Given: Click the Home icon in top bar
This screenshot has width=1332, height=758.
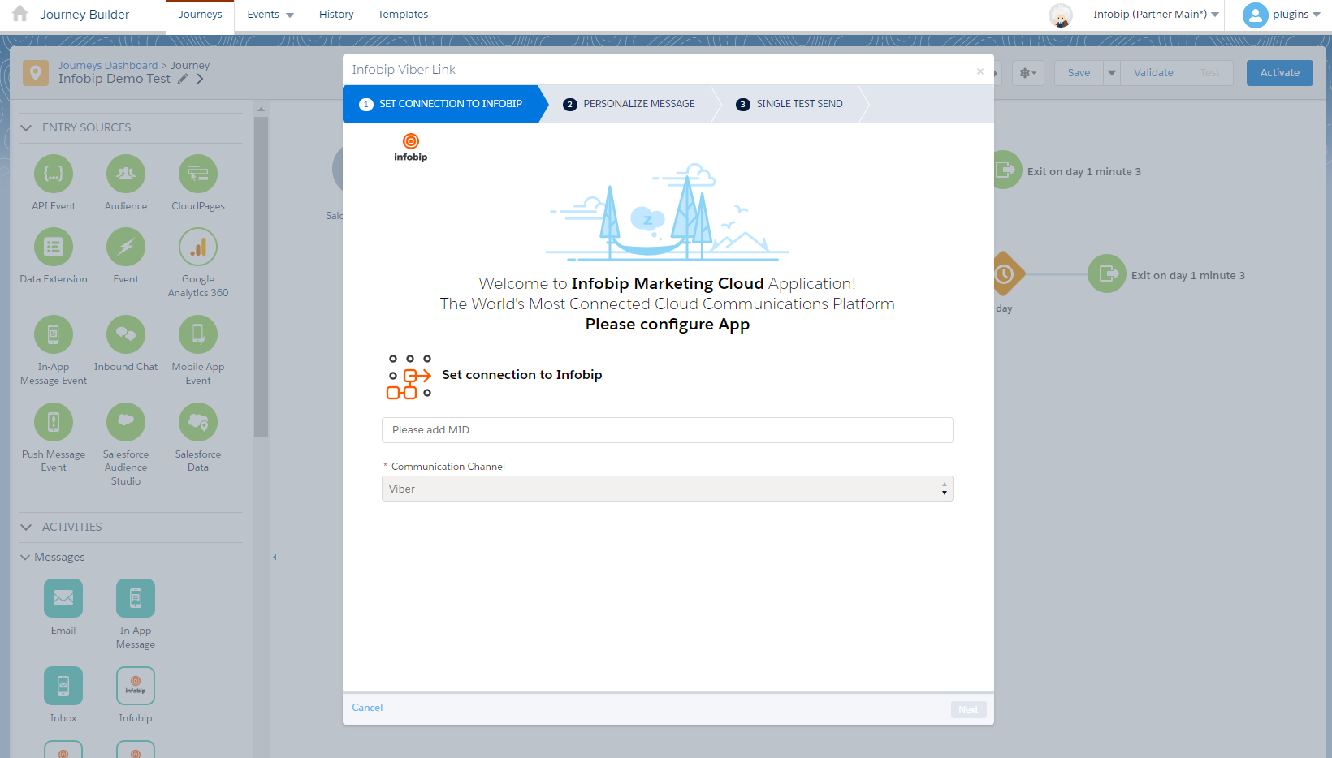Looking at the screenshot, I should coord(20,14).
